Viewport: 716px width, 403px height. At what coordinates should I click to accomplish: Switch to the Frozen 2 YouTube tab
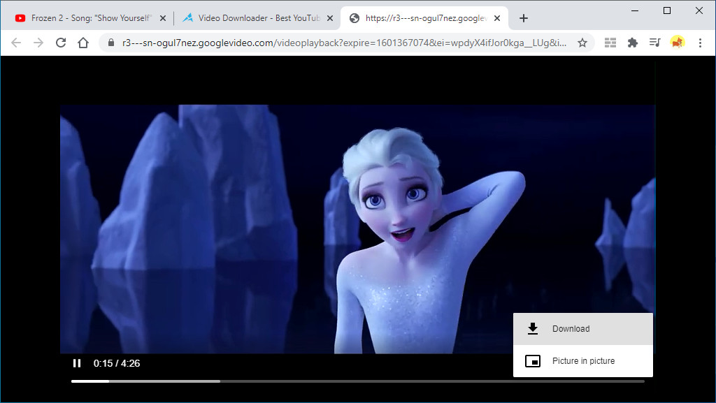pyautogui.click(x=90, y=18)
